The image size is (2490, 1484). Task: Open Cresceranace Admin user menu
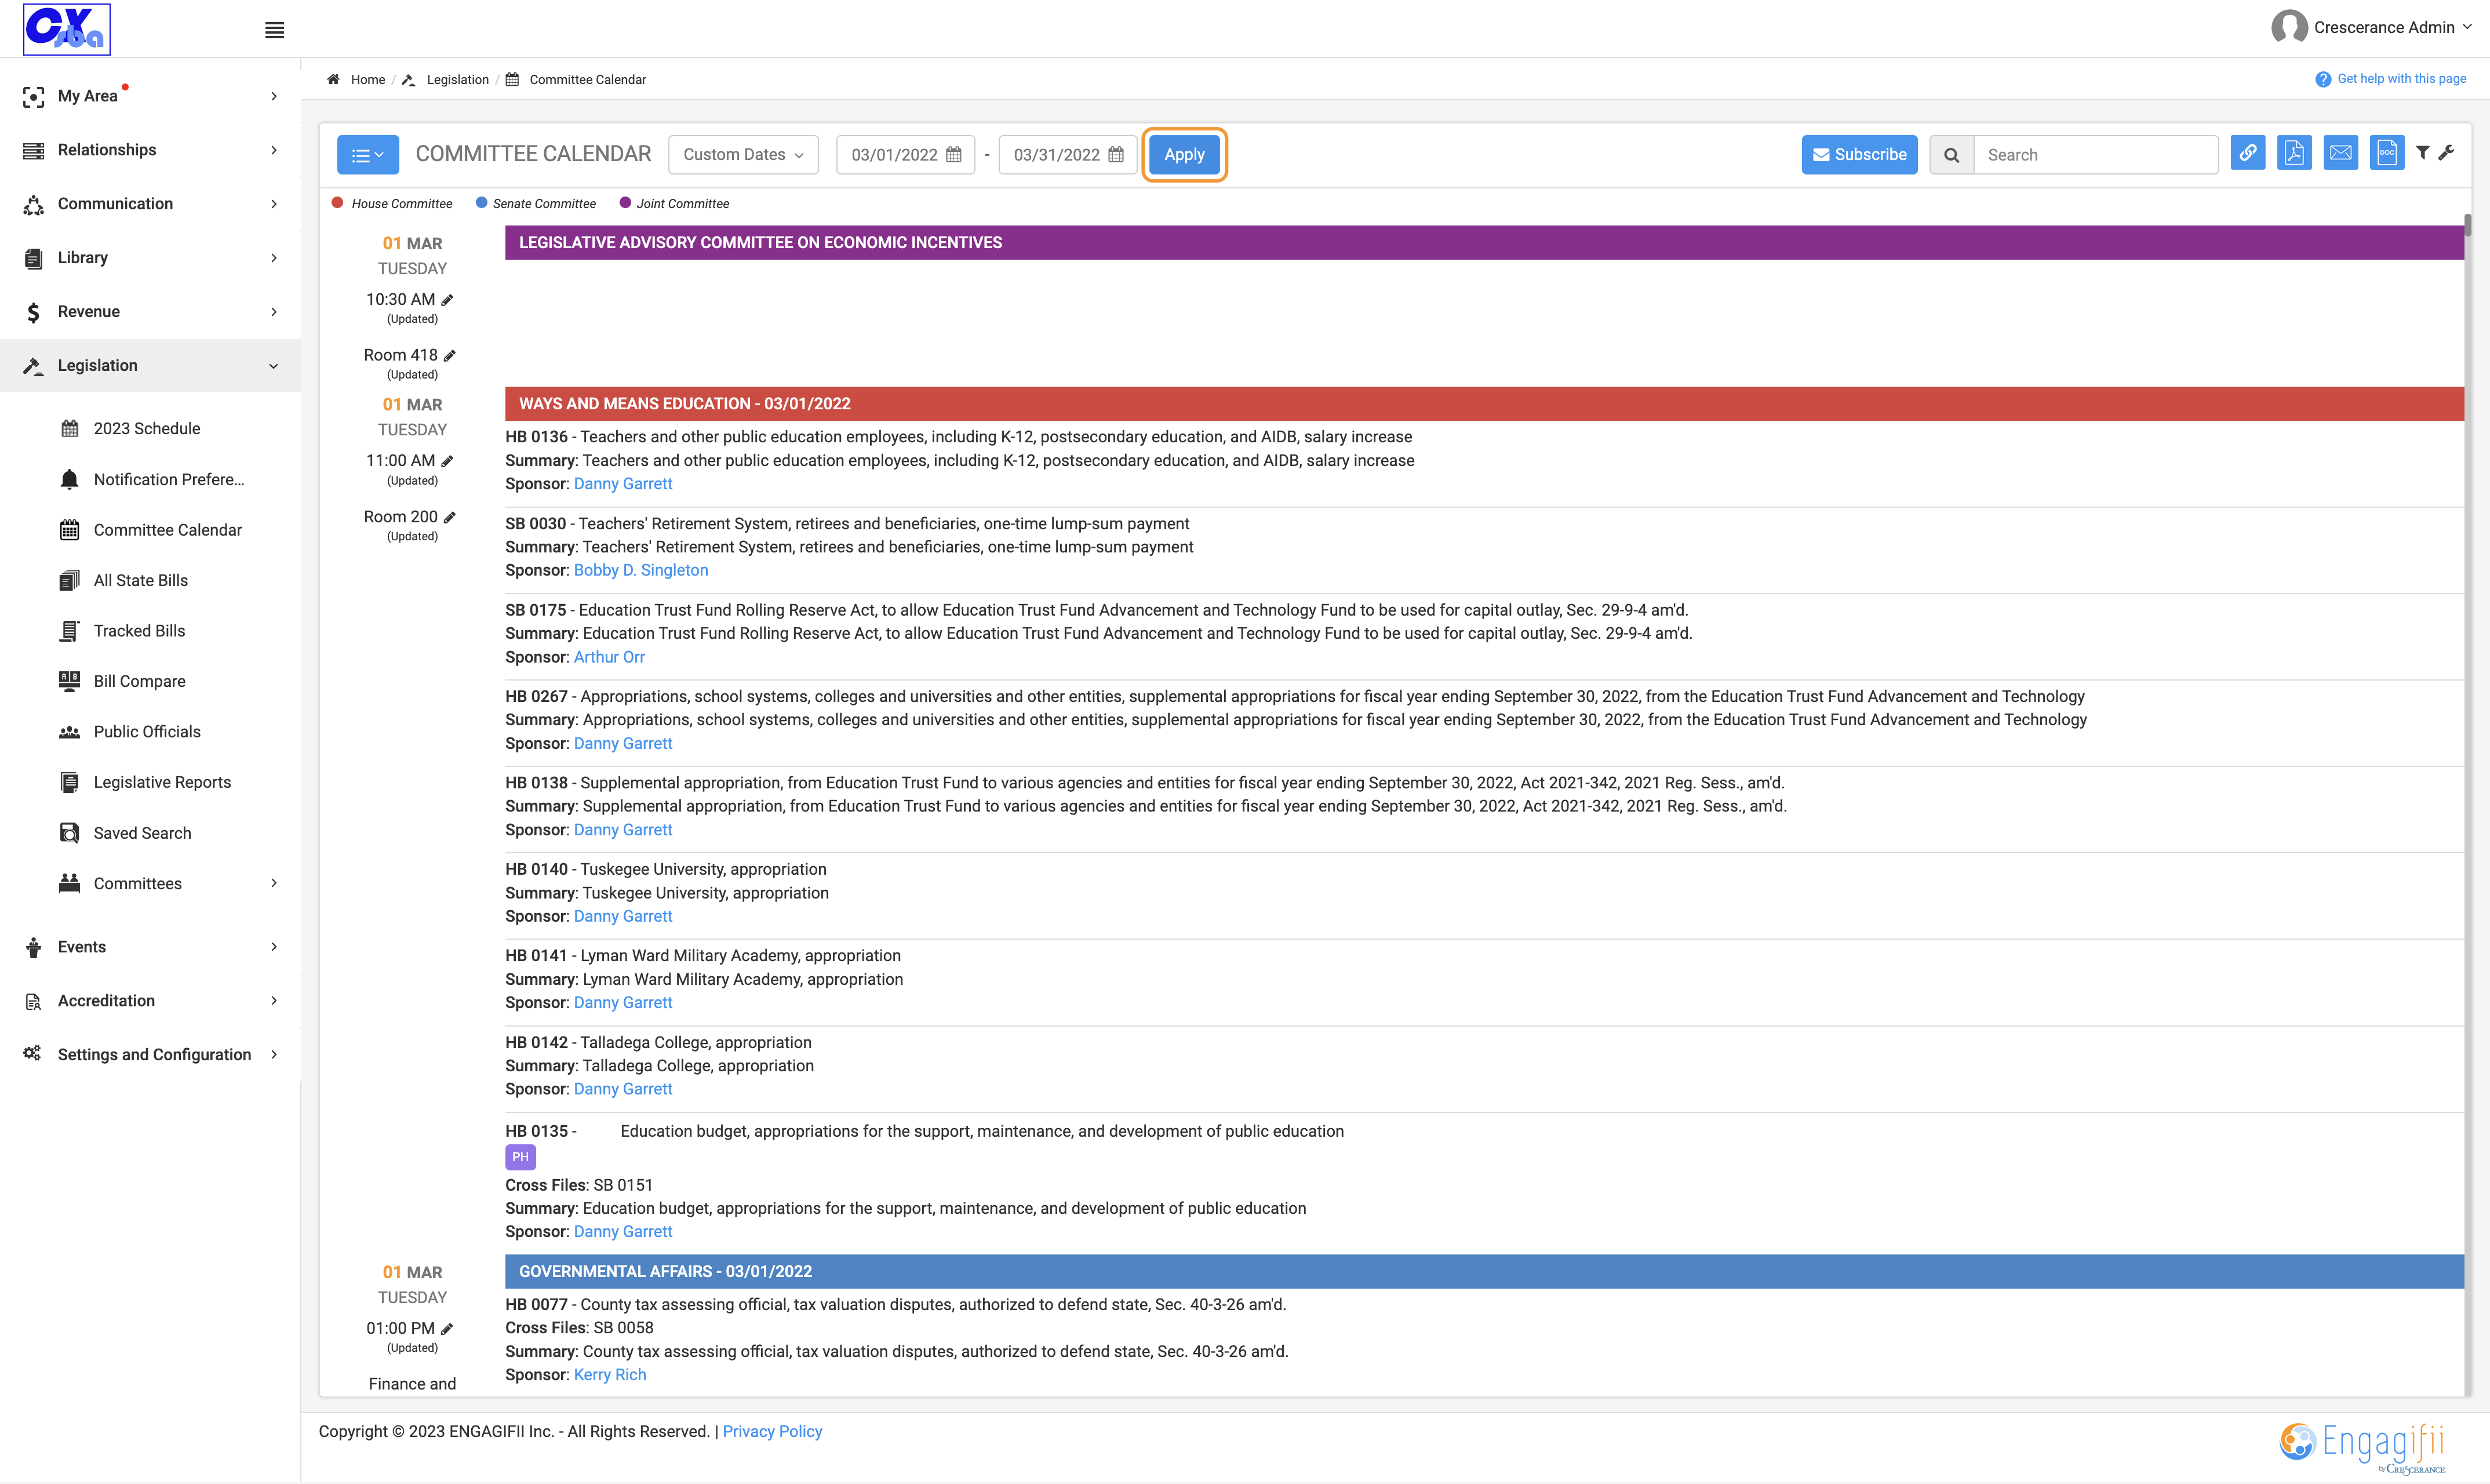(x=2372, y=27)
